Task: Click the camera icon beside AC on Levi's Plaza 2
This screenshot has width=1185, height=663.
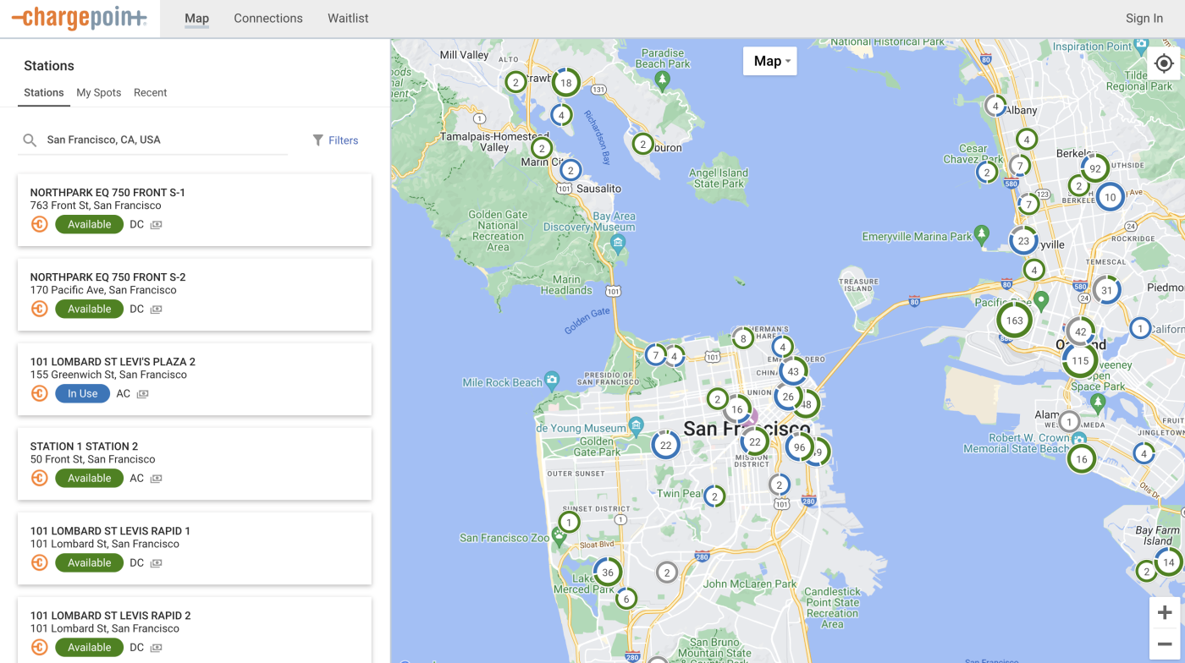Action: point(141,393)
